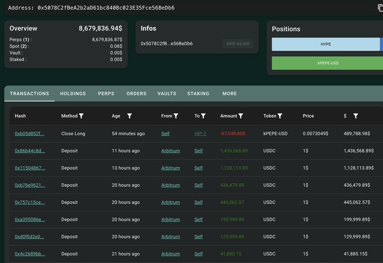This screenshot has width=383, height=263.
Task: Open the Holdings tab
Action: (x=73, y=93)
